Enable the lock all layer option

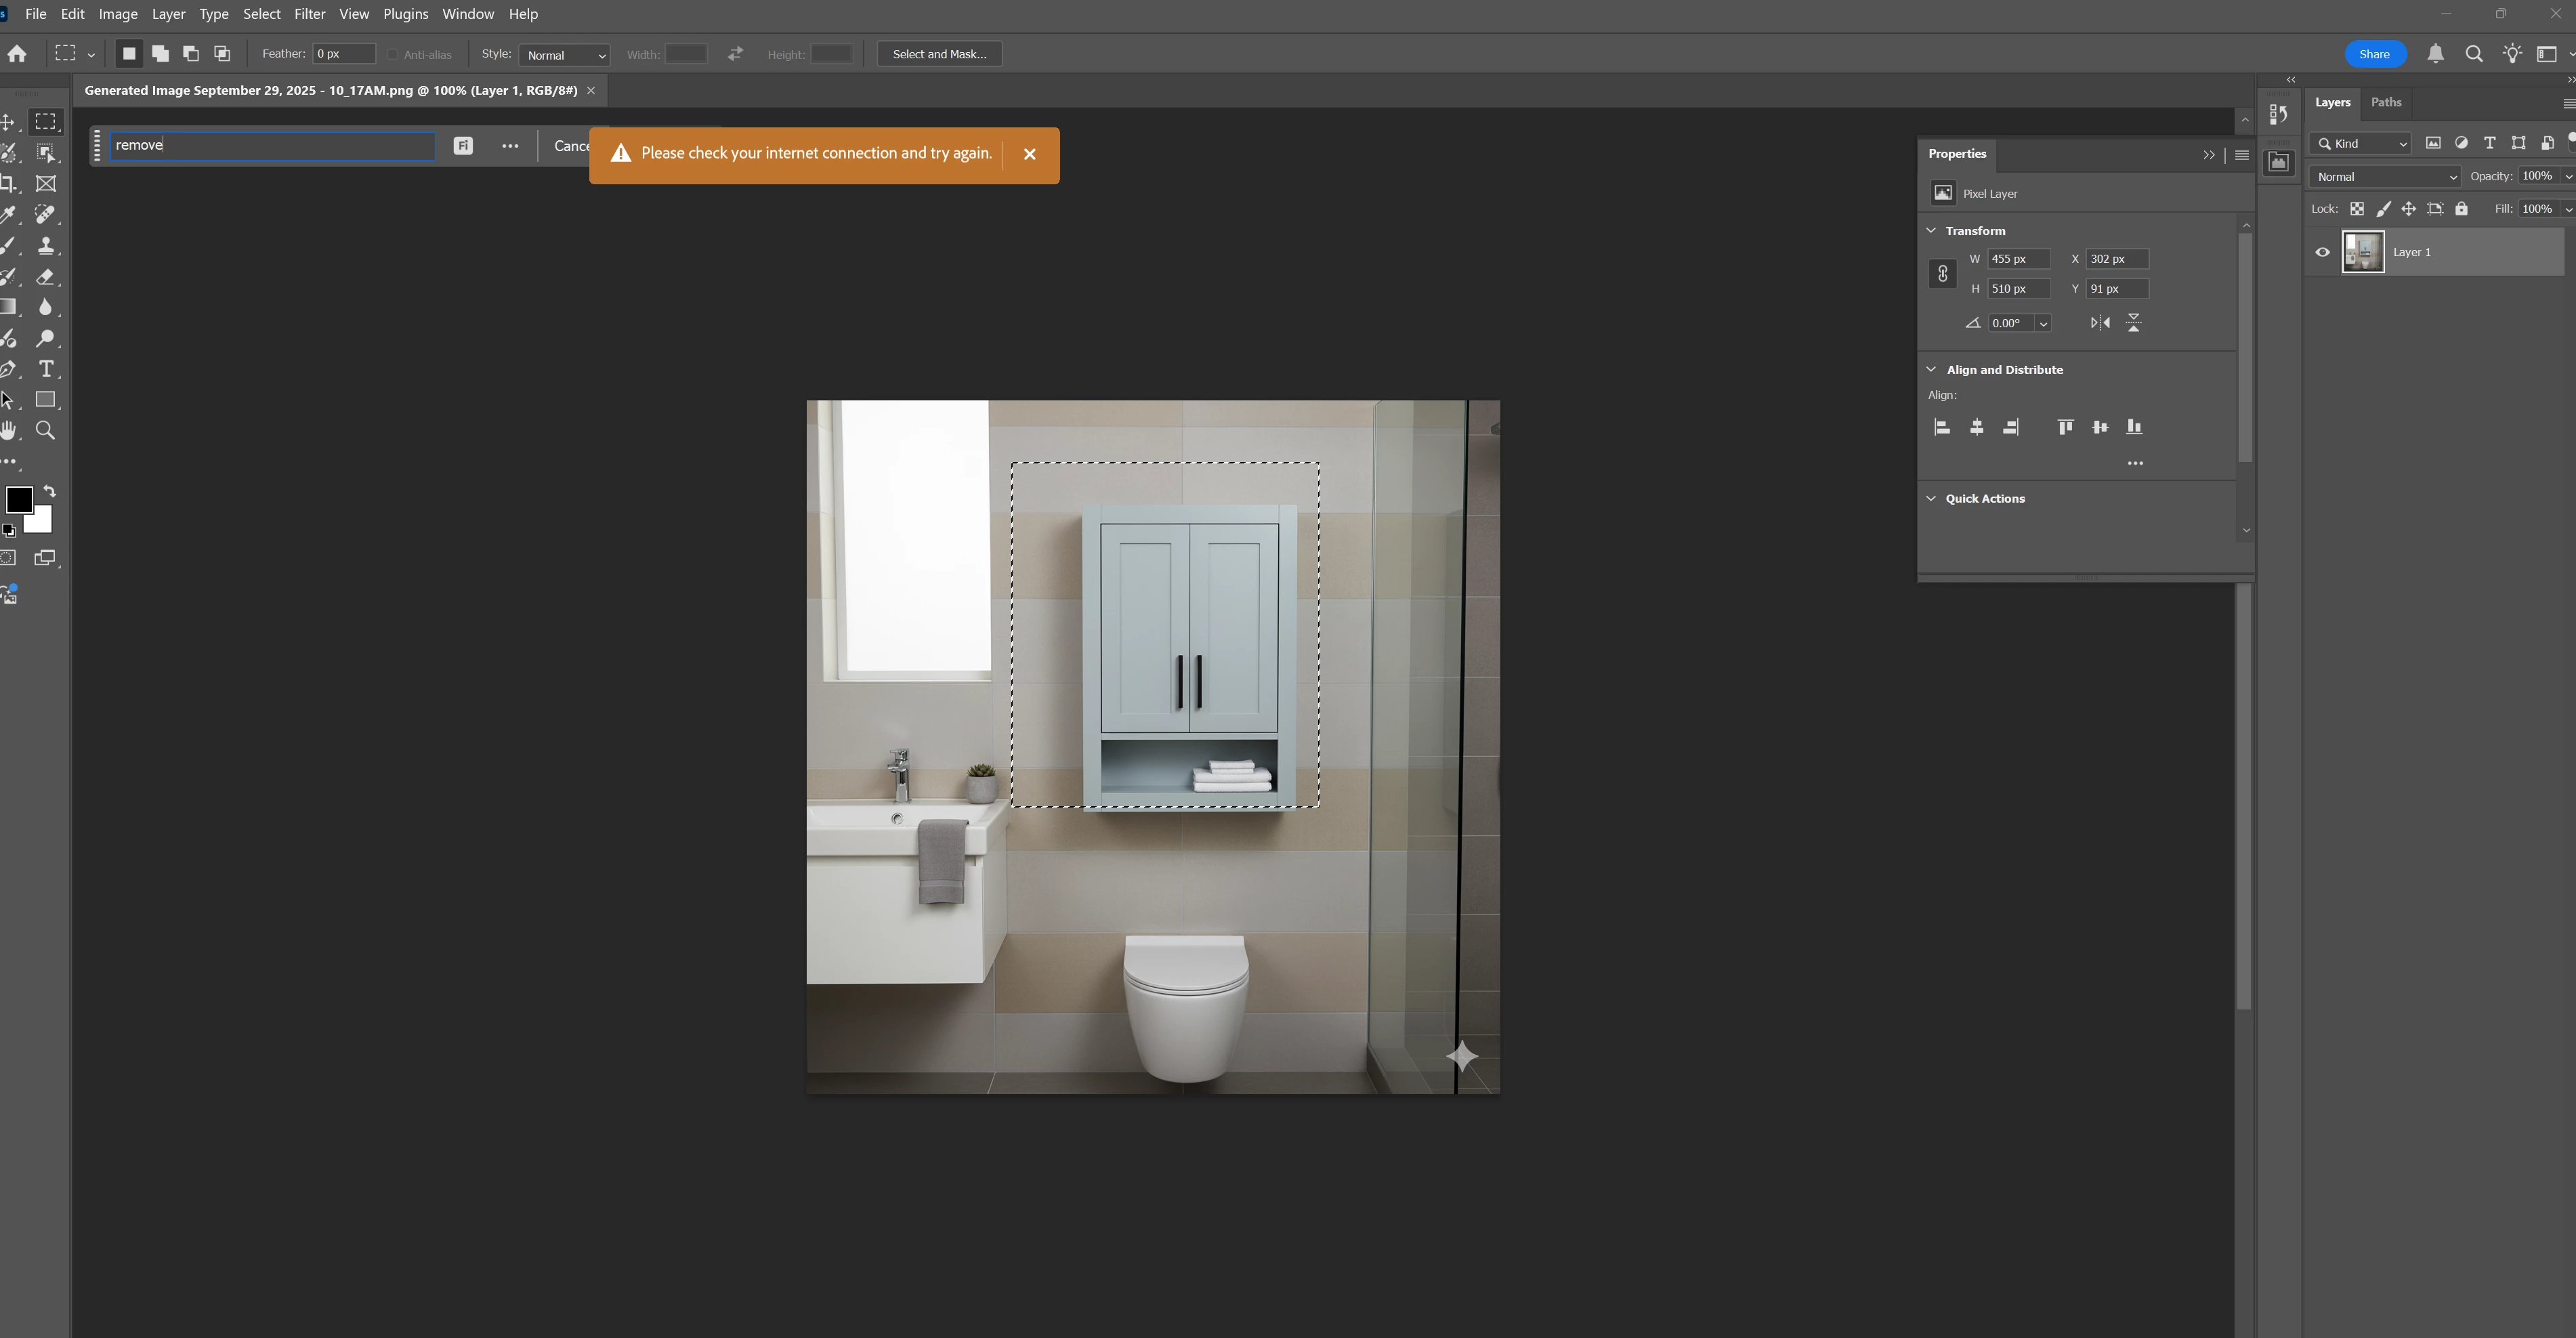[x=2461, y=209]
